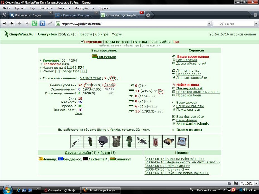Click the rewind navigation button
The width and height of the screenshot is (259, 194).
click(x=4, y=23)
